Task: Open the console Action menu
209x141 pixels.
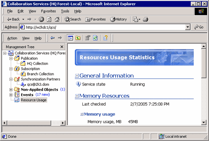Action: coord(12,38)
